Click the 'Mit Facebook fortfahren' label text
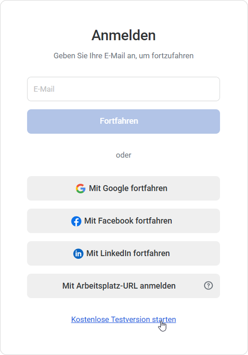Screen dimensions: 248x355 (x=128, y=221)
